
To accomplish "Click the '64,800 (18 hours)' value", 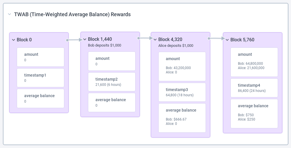I will click(180, 95).
